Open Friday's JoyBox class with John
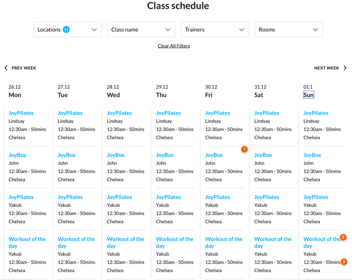 (214, 155)
